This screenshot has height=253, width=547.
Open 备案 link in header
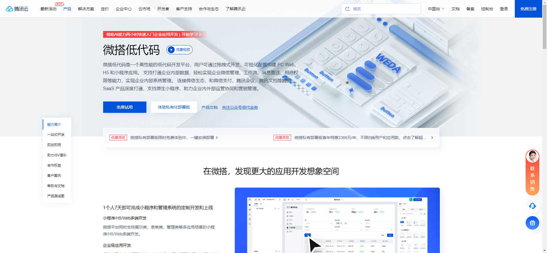[470, 9]
